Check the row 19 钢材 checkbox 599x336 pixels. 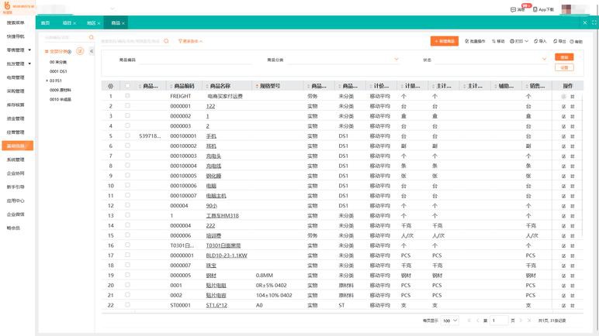127,275
